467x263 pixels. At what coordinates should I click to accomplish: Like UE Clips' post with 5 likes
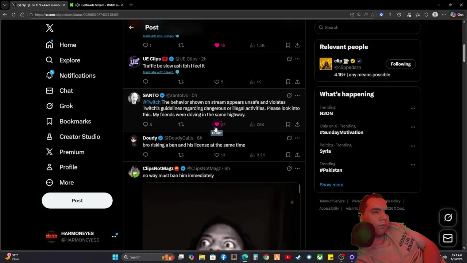click(219, 82)
